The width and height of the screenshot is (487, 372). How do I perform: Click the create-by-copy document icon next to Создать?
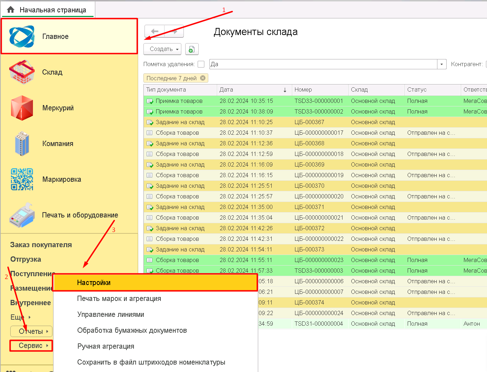point(192,49)
